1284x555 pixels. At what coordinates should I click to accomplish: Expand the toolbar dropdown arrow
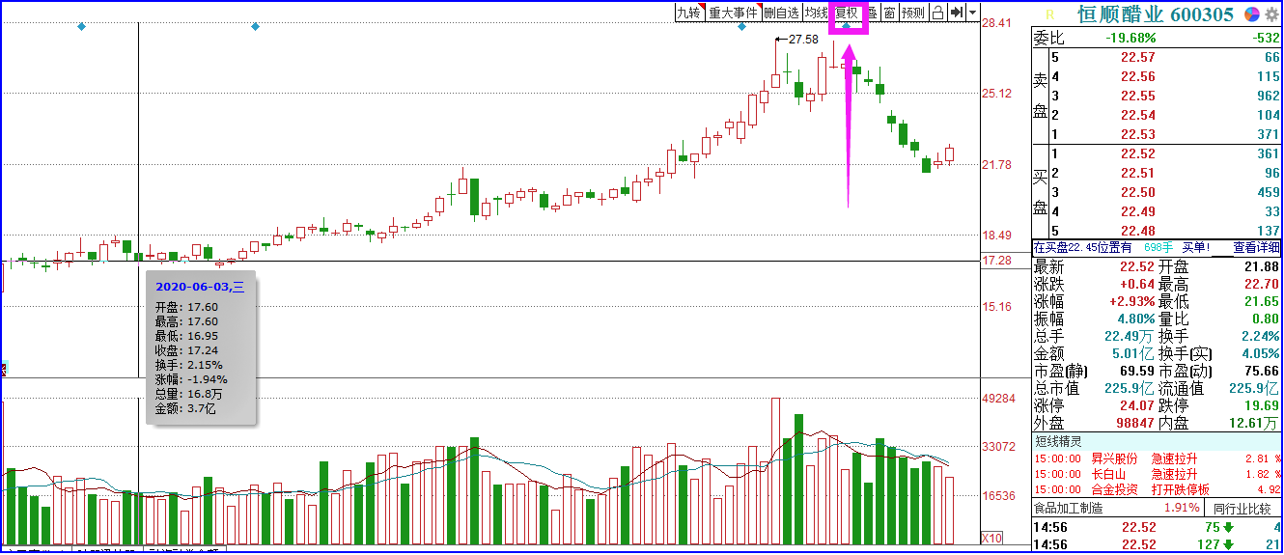972,13
